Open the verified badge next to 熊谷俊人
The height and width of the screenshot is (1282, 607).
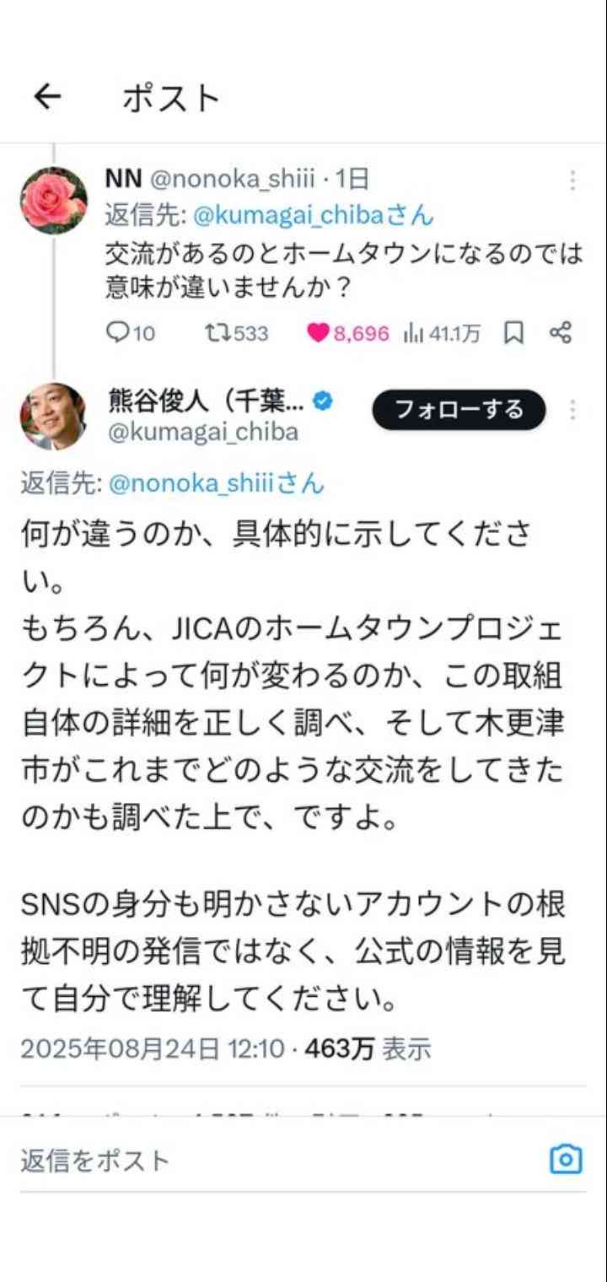coord(322,401)
